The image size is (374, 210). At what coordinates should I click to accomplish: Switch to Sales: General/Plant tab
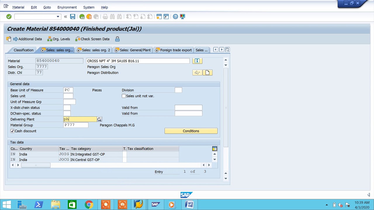click(x=133, y=50)
